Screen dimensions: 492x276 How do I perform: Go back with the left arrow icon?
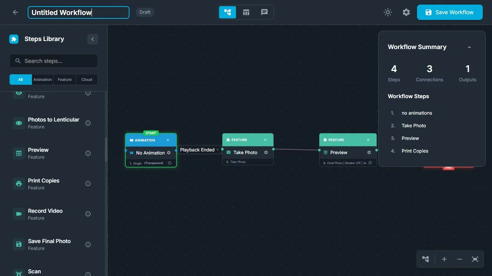[x=15, y=12]
